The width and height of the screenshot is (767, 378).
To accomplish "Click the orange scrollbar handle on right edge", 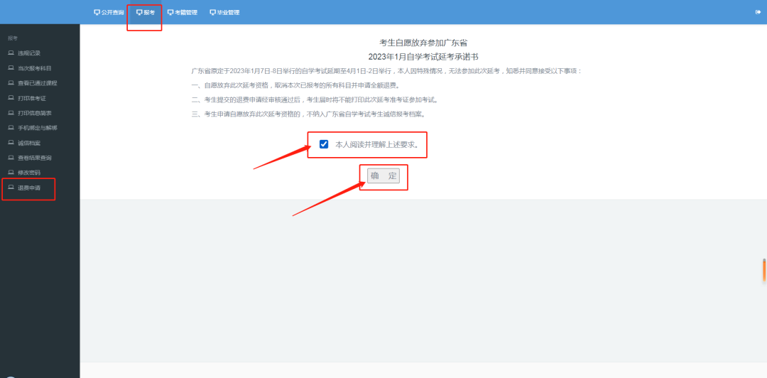I will (764, 270).
